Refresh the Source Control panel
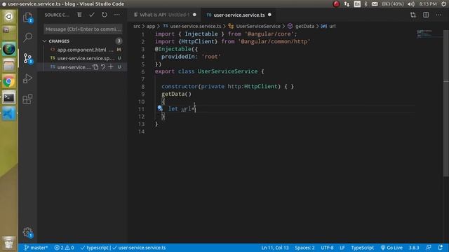 (x=105, y=15)
